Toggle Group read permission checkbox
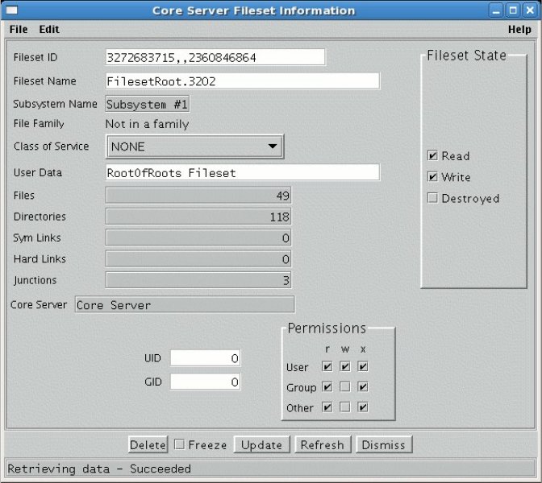Screen dimensions: 542x483 point(327,386)
